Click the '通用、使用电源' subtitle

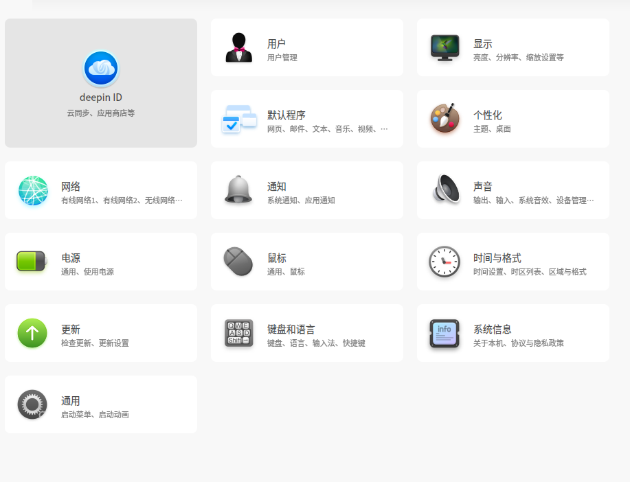pyautogui.click(x=87, y=272)
